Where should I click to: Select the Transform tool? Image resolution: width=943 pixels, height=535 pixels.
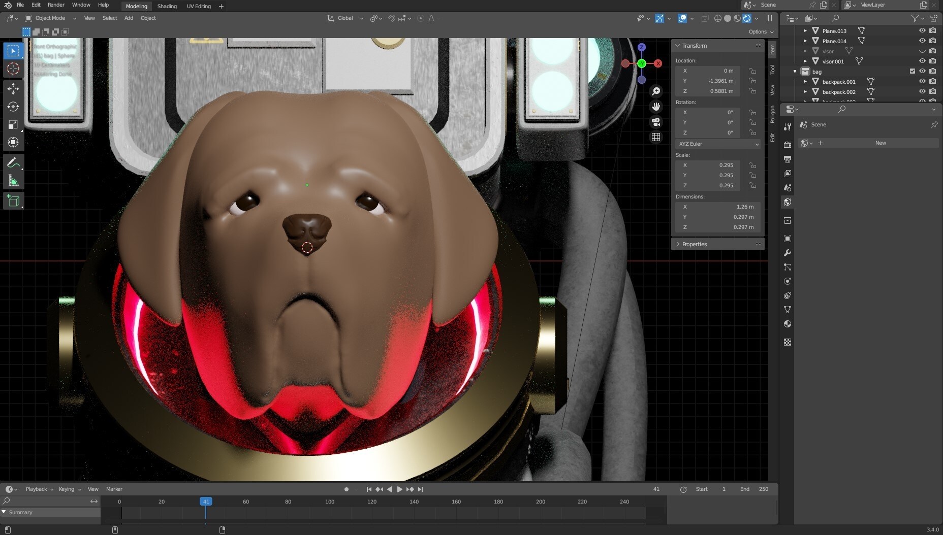point(13,142)
